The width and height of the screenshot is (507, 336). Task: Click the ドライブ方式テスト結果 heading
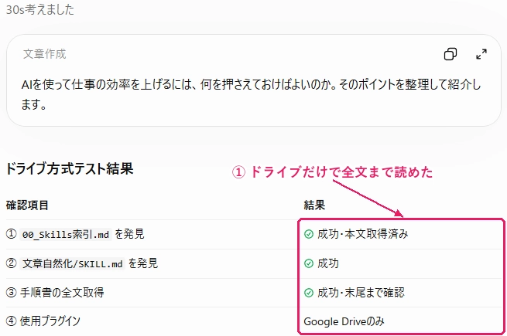click(70, 168)
